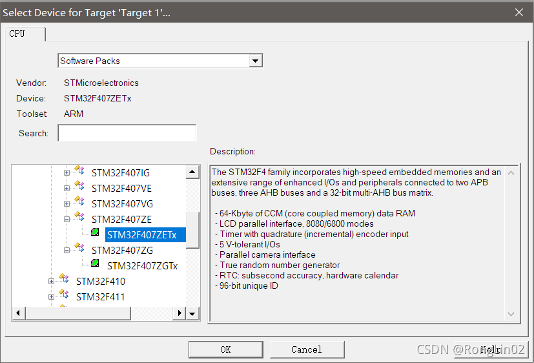This screenshot has height=363, width=534.
Task: Collapse the STM32F407ZE node
Action: tap(67, 220)
